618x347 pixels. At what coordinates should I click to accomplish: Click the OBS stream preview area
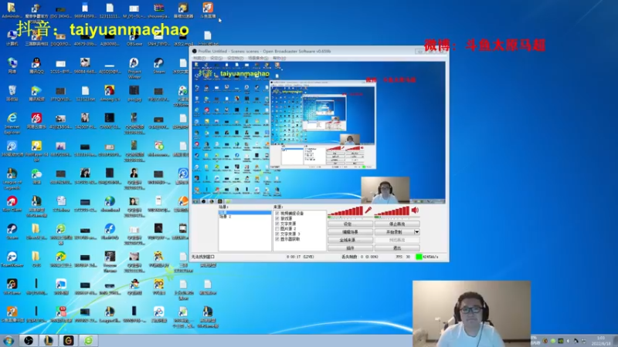[x=318, y=133]
